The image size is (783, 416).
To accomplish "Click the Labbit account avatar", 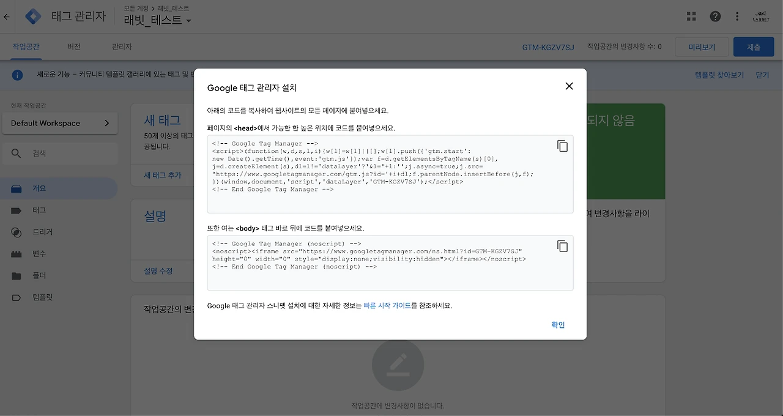I will (x=761, y=17).
